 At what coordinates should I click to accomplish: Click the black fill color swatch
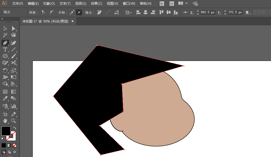[6, 131]
